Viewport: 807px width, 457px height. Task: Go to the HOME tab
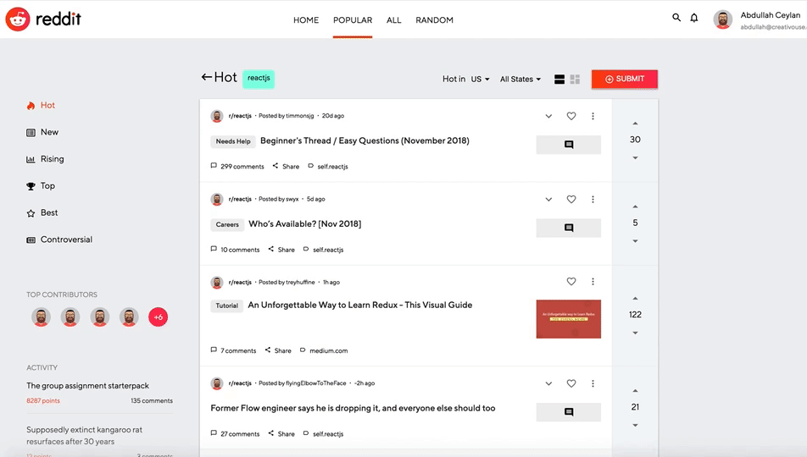tap(306, 20)
